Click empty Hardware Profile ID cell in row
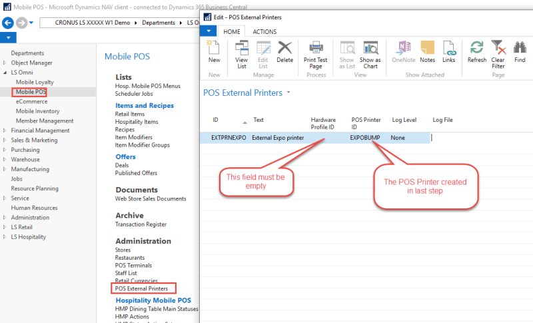Screen dimensions: 533x323 (x=328, y=138)
